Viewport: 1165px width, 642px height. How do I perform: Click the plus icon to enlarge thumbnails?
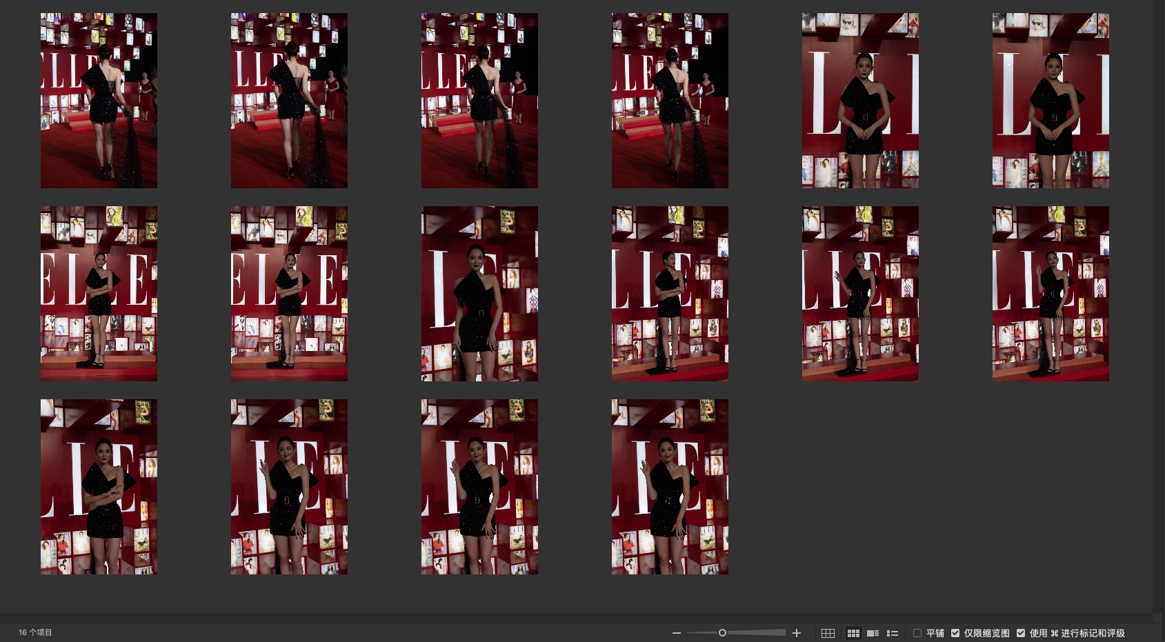797,633
